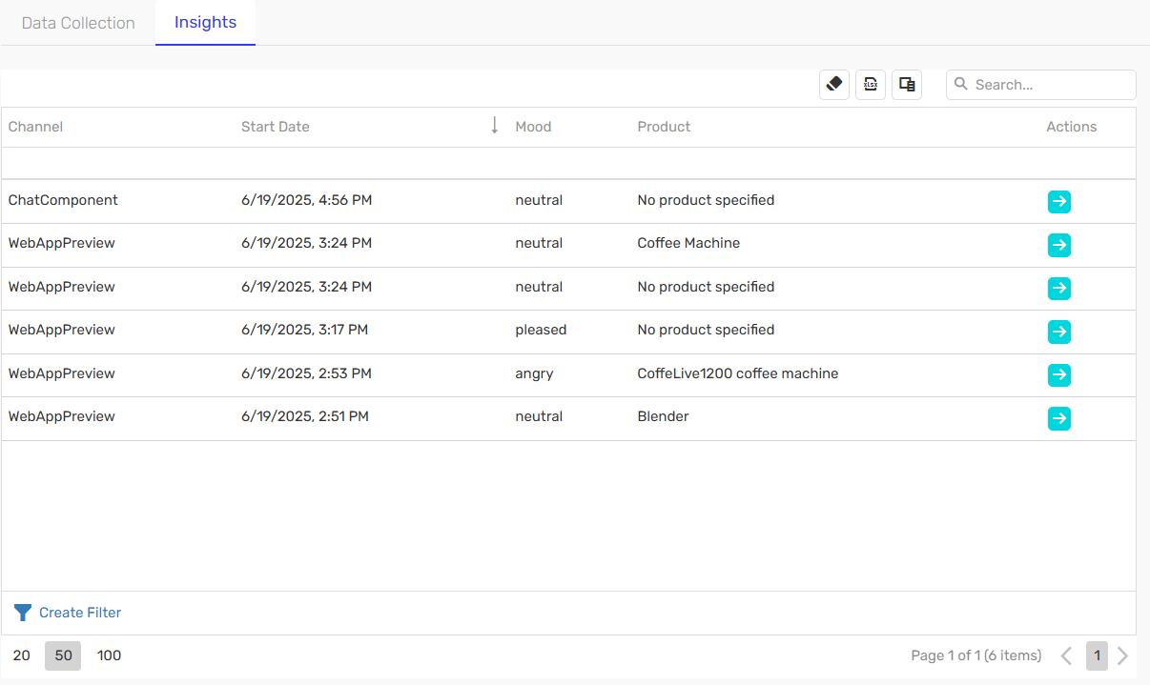1150x685 pixels.
Task: Click the magnifier icon in search box
Action: (961, 84)
